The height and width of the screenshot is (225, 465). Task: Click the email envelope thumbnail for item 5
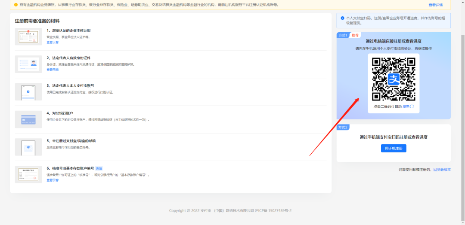pyautogui.click(x=28, y=147)
